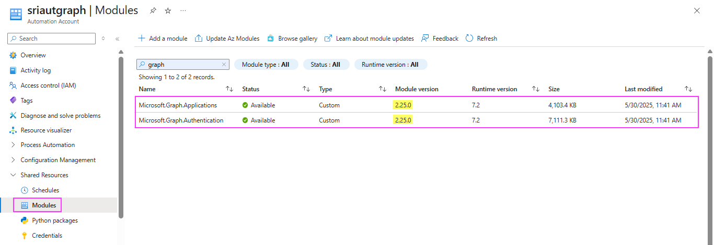Click the Access control people icon
This screenshot has height=245, width=714.
tap(13, 85)
